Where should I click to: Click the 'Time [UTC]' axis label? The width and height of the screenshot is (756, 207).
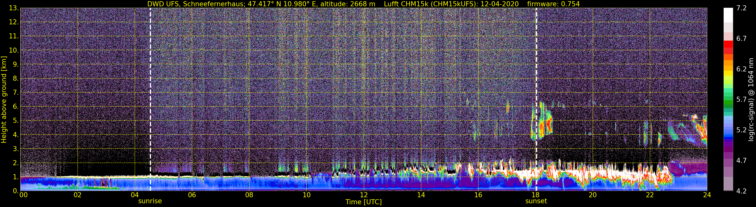pyautogui.click(x=364, y=202)
